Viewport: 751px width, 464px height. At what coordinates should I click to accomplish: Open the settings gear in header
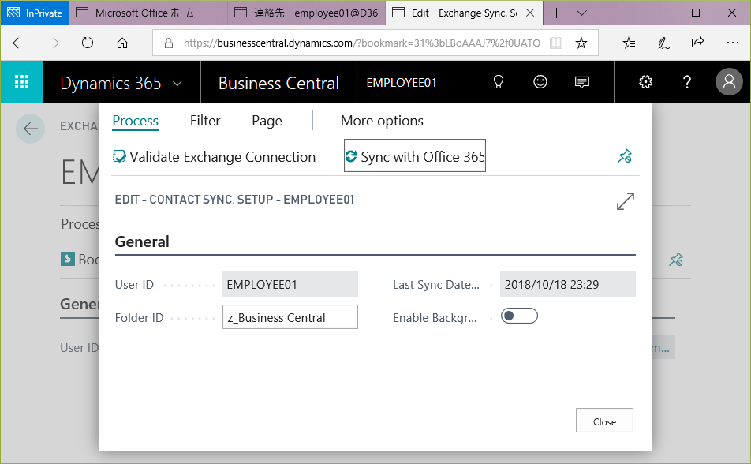[645, 82]
